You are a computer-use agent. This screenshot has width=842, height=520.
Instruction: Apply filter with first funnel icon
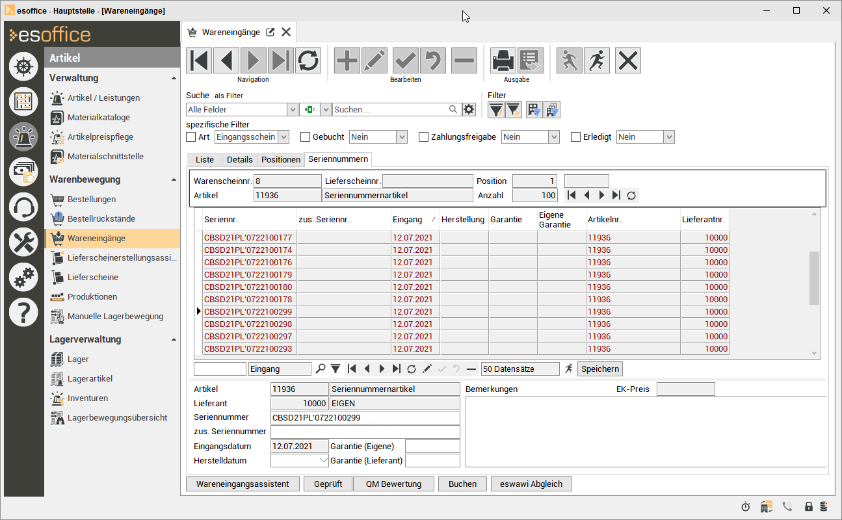(x=496, y=110)
